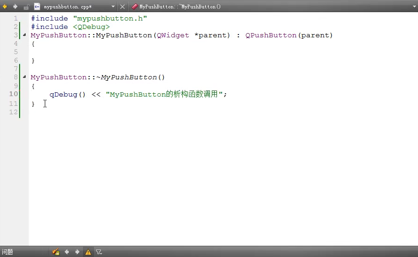Viewport: 418px width, 257px height.
Task: Open the ~MyPushButton() symbol selector
Action: tap(180, 7)
